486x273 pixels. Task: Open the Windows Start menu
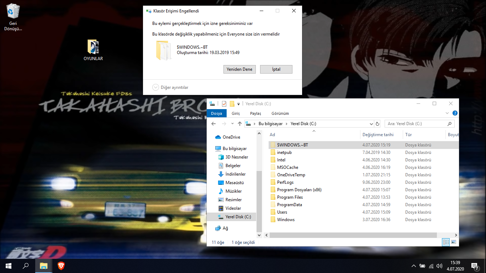coord(9,266)
